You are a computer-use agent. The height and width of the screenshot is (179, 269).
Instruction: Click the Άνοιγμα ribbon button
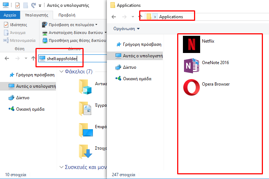15,33
